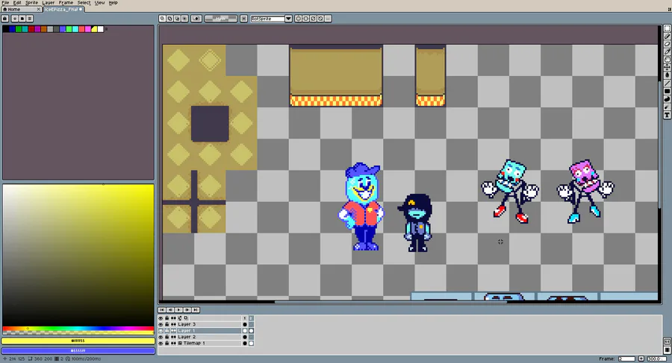The image size is (672, 363).
Task: Select the Pencil tool
Action: tap(668, 37)
